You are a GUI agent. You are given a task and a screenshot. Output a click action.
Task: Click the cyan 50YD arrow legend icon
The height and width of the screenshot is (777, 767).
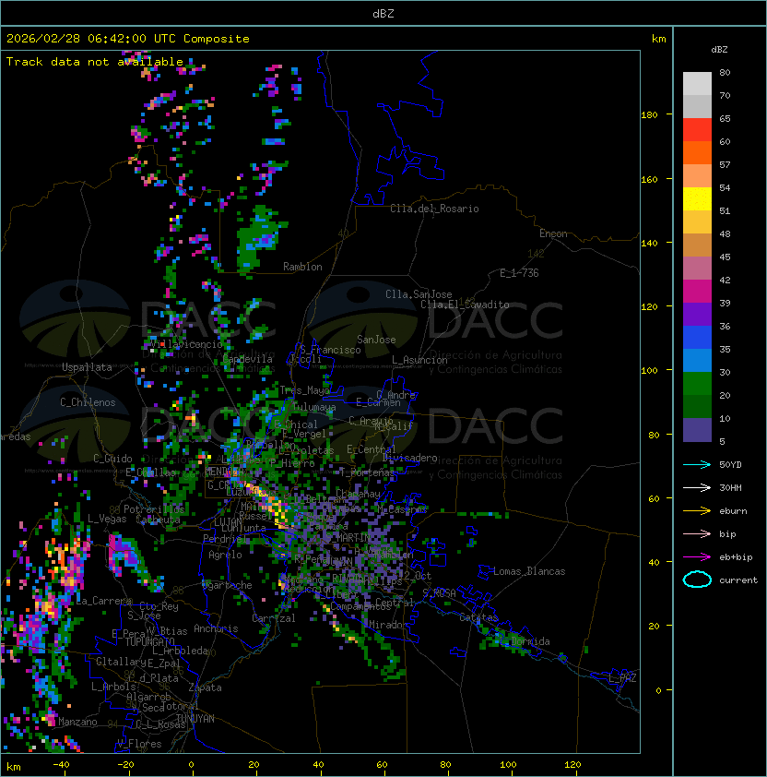[697, 465]
